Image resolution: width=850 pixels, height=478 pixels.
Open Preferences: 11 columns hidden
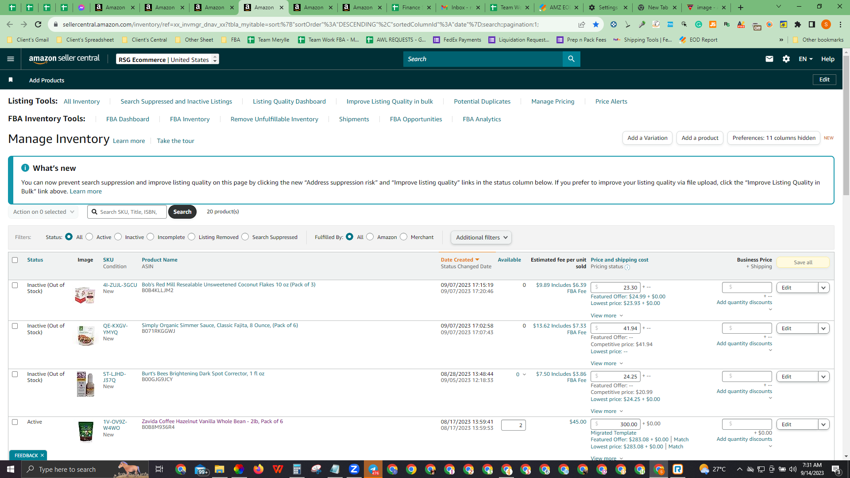(x=774, y=138)
